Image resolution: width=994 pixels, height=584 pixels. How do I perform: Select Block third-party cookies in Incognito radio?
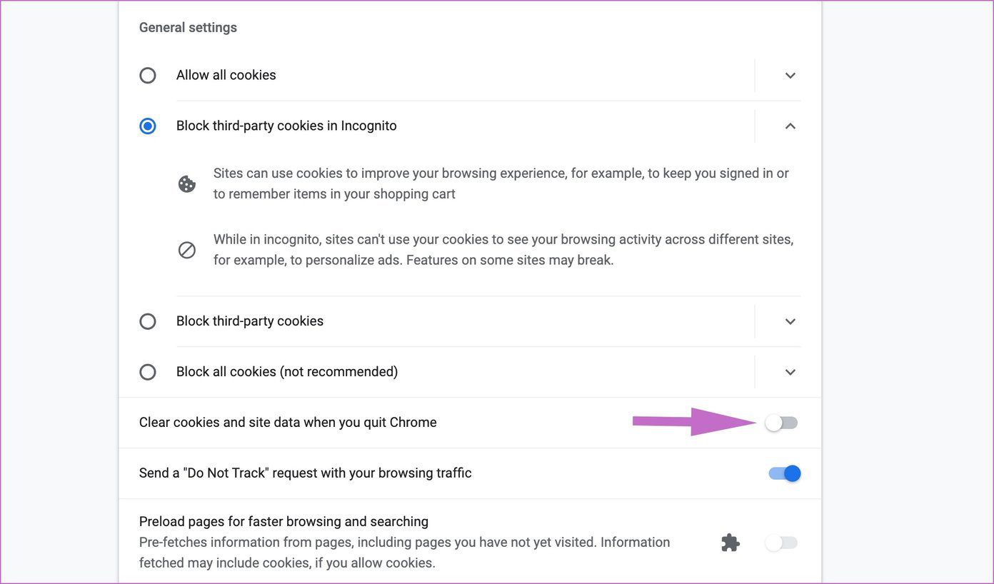[x=148, y=126]
